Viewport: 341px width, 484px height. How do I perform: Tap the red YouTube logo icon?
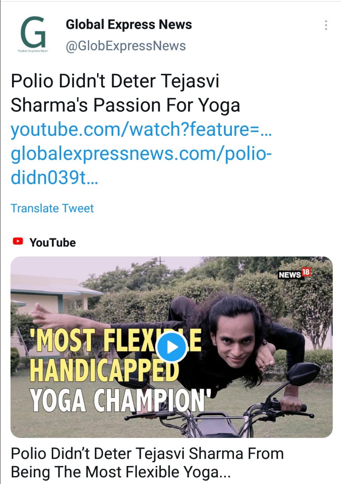pos(18,241)
